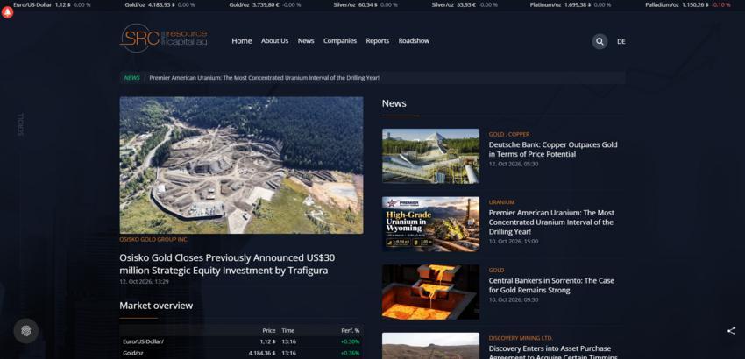Click the COPPER category tag
Screen dimensions: 745x359
pyautogui.click(x=519, y=134)
